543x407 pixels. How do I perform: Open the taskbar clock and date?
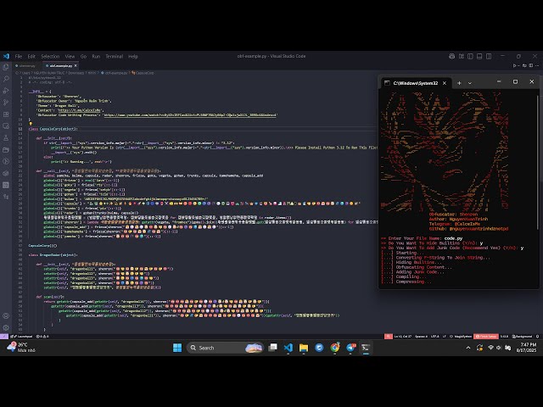click(526, 348)
